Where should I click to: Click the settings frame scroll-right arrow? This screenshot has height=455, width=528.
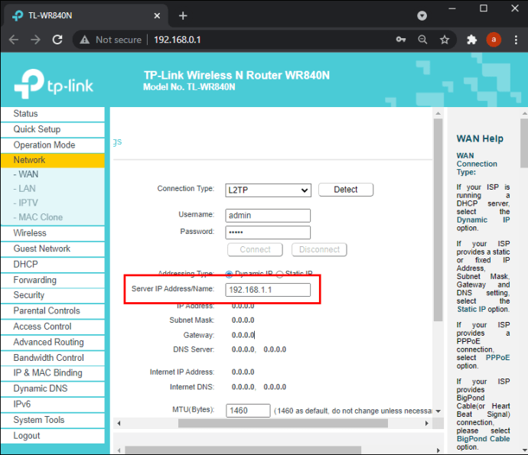427,424
